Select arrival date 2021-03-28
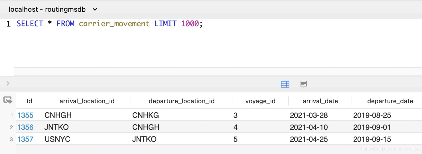422x154 pixels. 309,115
